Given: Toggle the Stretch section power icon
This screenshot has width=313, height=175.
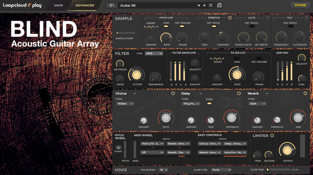Looking at the screenshot, I should click(230, 18).
